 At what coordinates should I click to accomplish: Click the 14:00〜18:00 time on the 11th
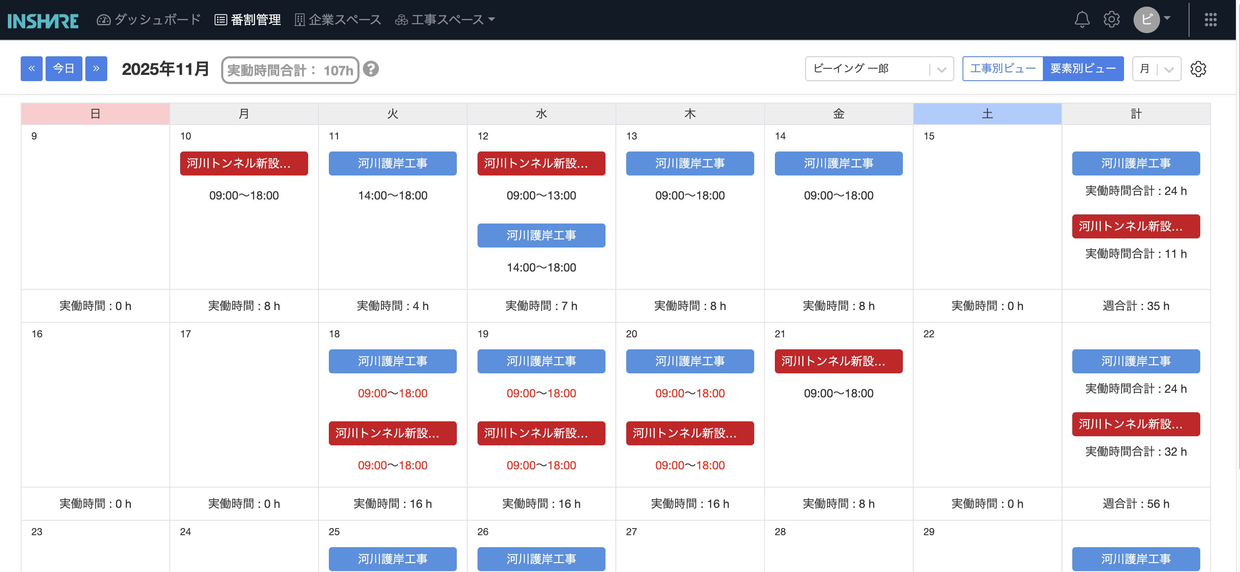coord(393,196)
